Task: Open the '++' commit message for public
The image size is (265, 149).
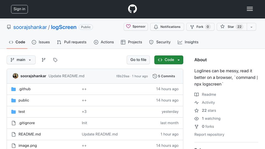Action: (84, 100)
